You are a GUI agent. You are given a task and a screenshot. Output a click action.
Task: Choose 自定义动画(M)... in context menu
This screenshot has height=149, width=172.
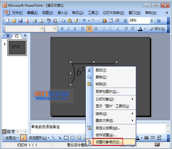tap(111, 128)
